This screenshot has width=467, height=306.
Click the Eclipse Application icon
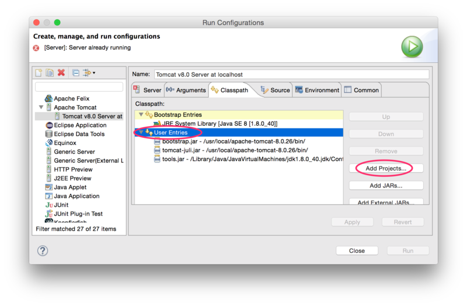pyautogui.click(x=49, y=125)
